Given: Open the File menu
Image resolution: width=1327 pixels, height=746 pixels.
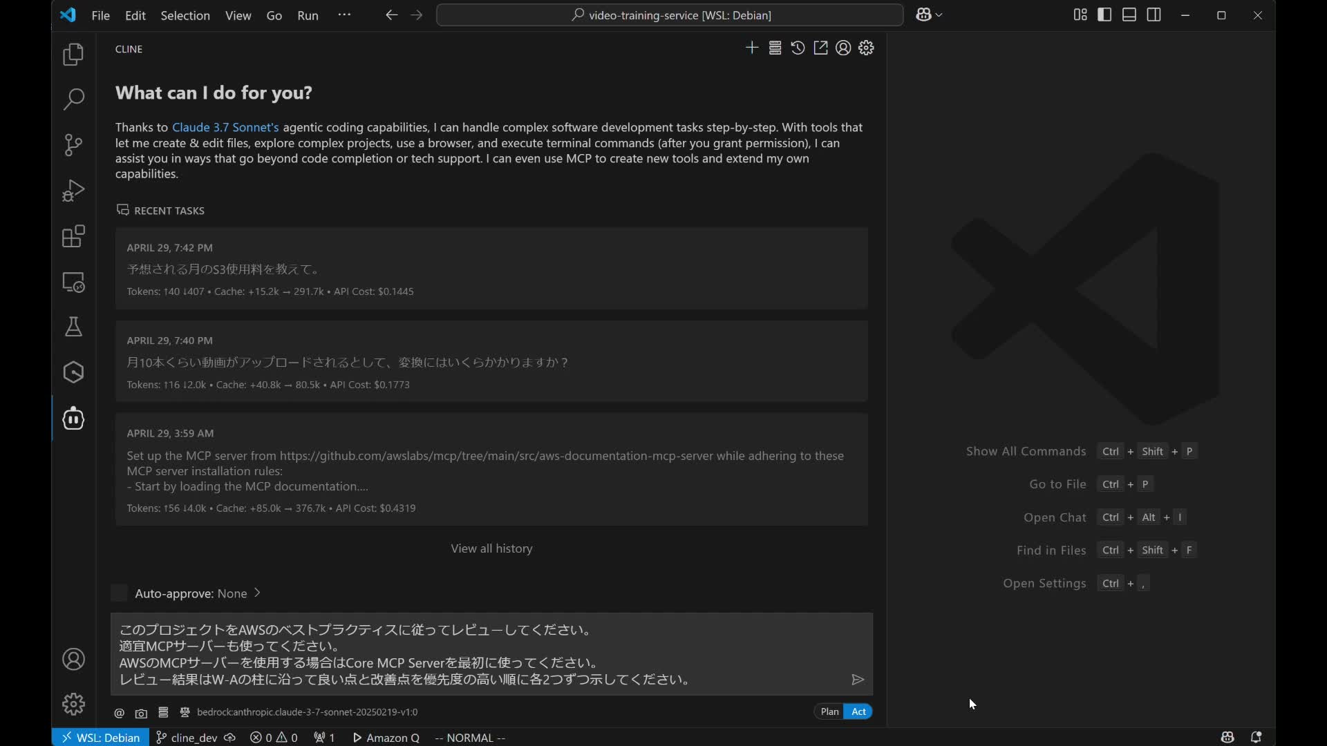Looking at the screenshot, I should click(101, 15).
